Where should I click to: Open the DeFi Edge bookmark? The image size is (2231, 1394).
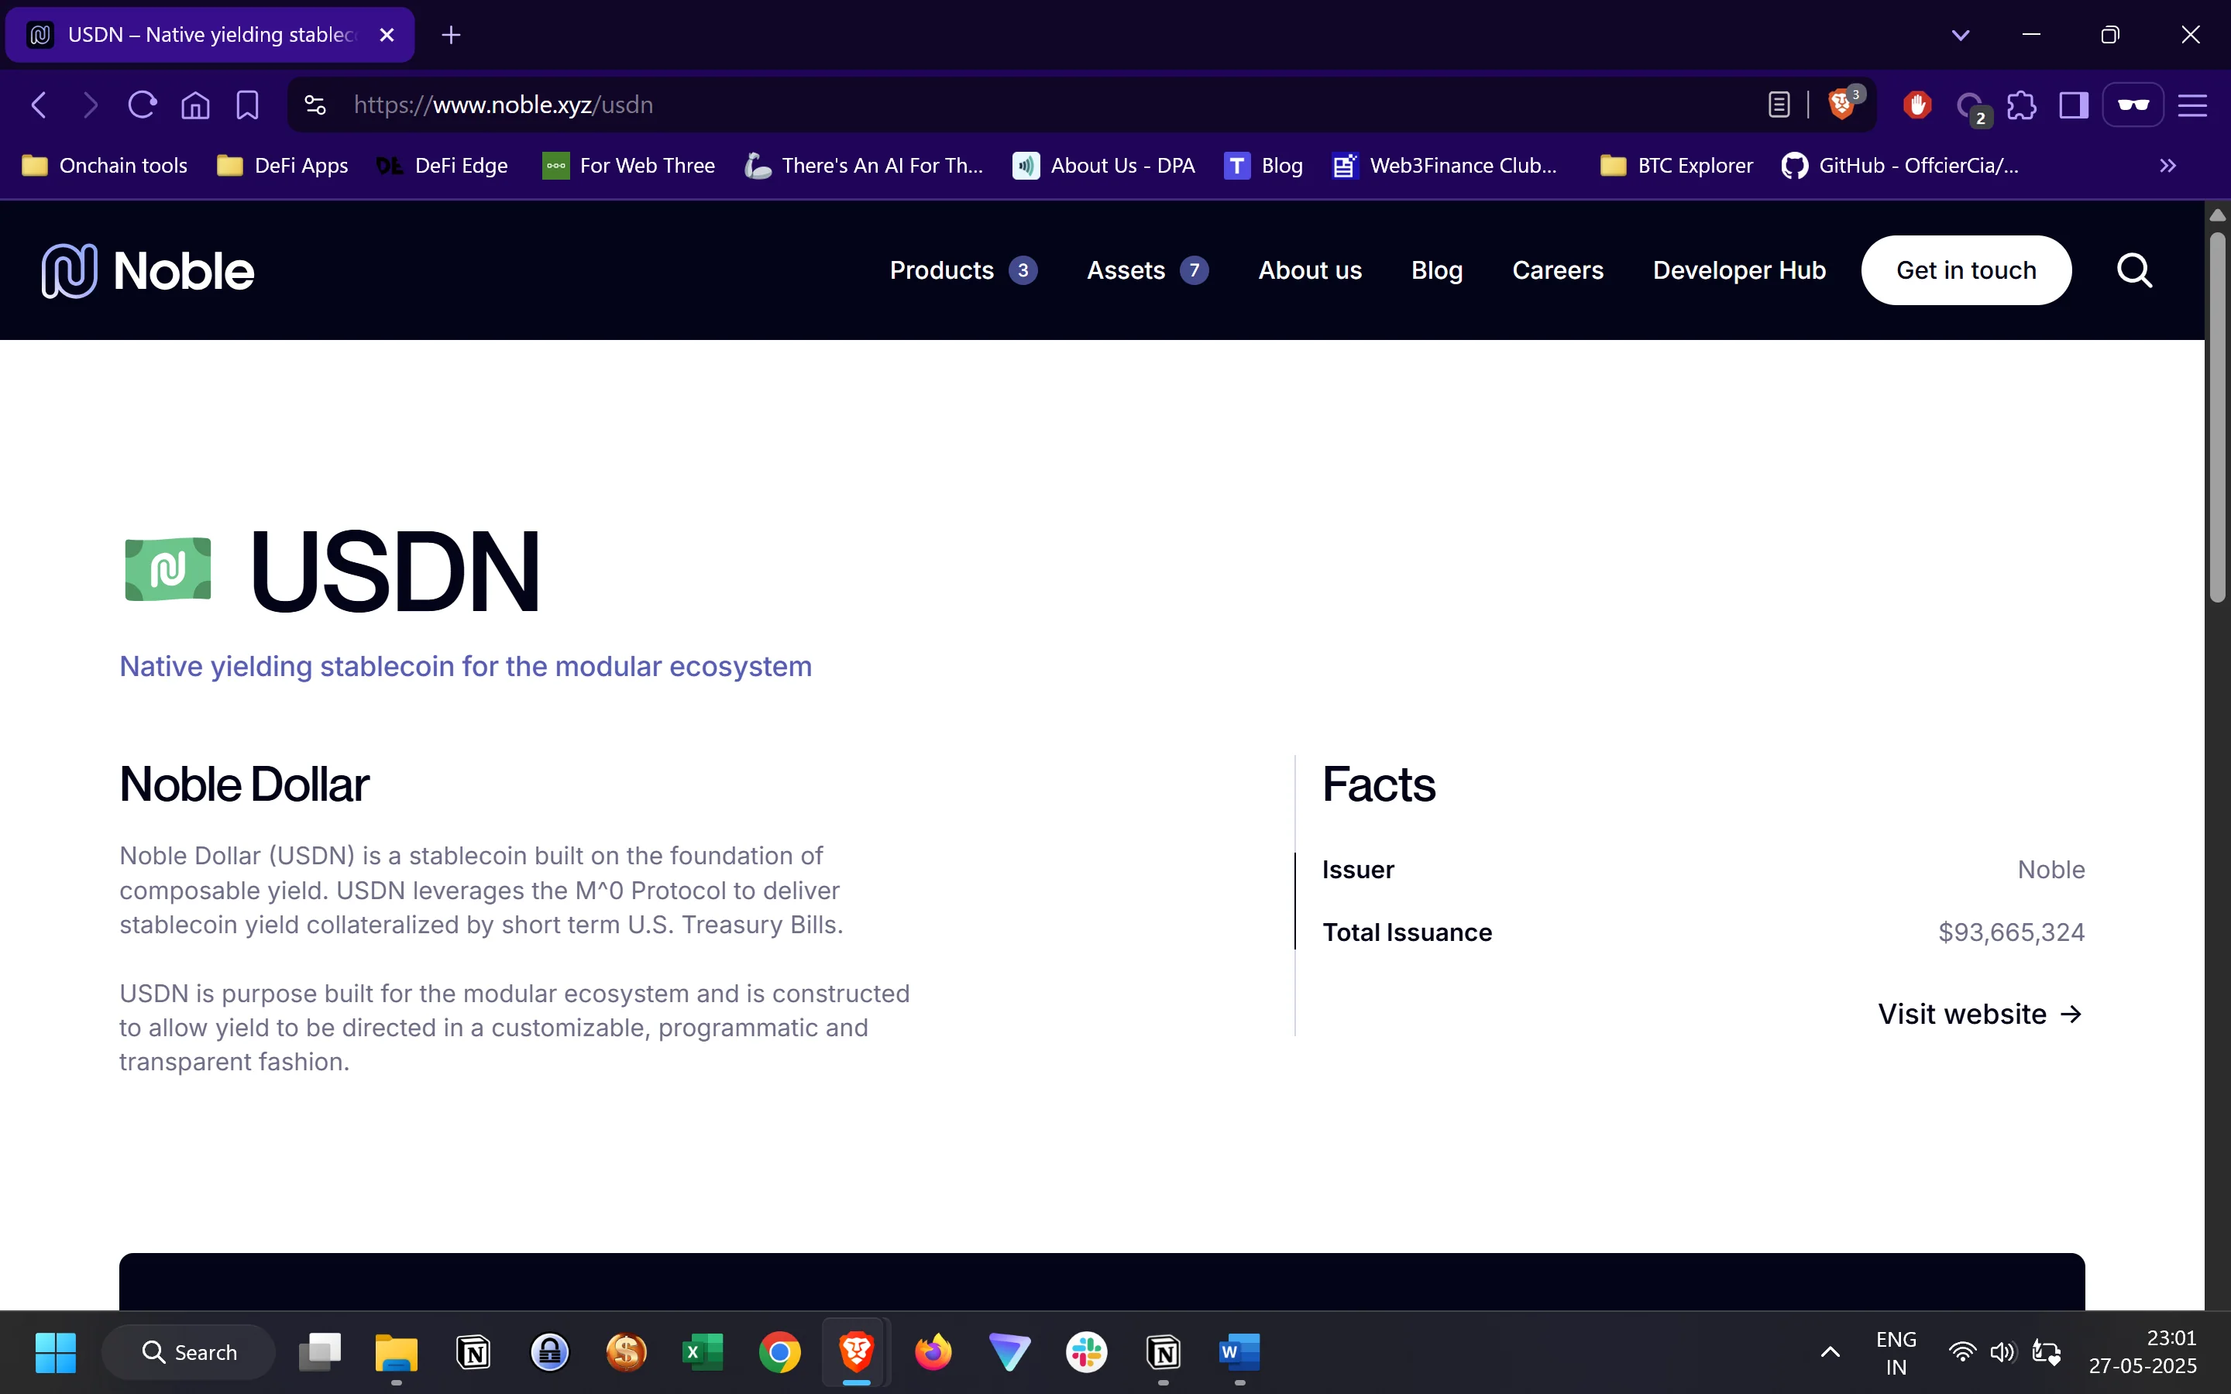click(x=442, y=166)
